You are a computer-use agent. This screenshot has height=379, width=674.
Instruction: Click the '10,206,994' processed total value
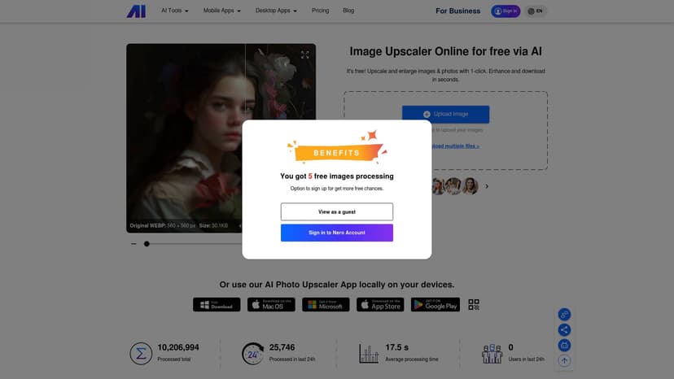(x=178, y=347)
